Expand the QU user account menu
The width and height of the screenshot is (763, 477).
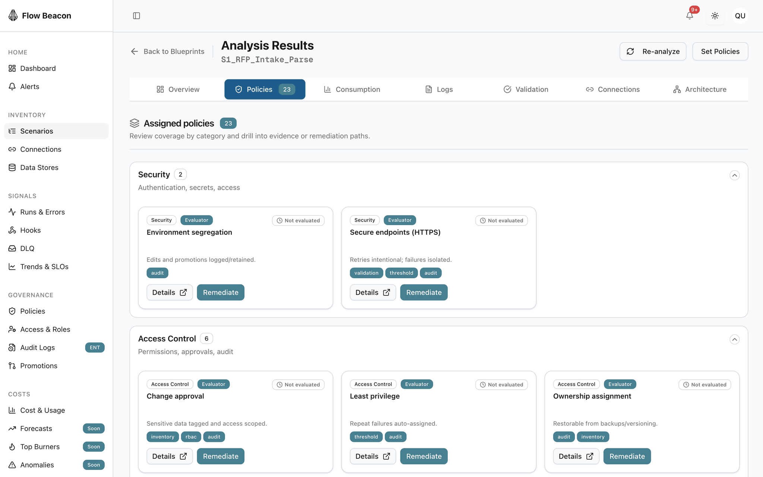[x=740, y=16]
